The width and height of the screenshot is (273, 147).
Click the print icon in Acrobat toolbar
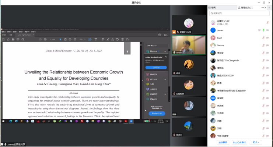(13, 39)
